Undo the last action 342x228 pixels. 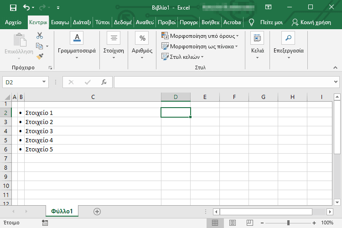[x=26, y=8]
